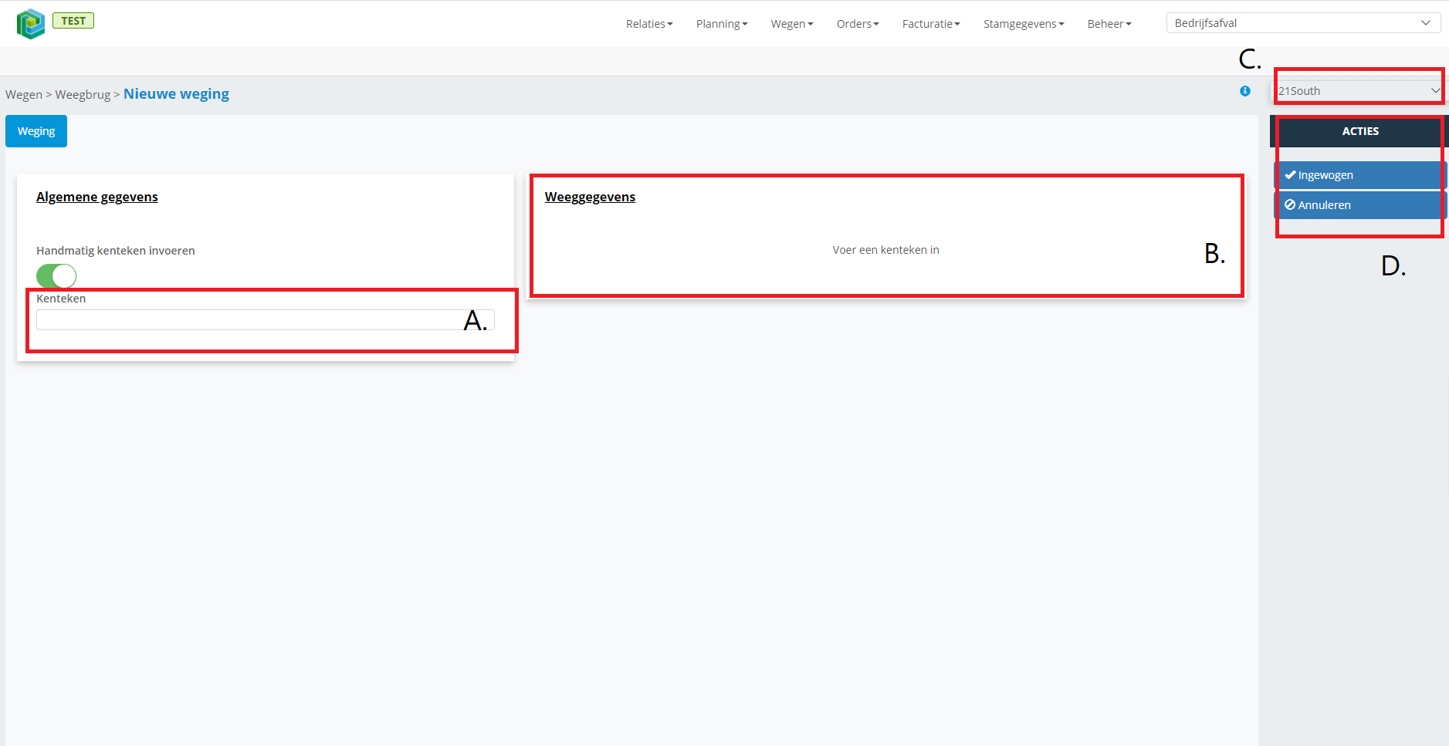The height and width of the screenshot is (746, 1449).
Task: Expand the Facturatie menu
Action: coord(931,24)
